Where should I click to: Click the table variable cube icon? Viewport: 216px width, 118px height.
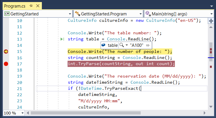coord(104,45)
